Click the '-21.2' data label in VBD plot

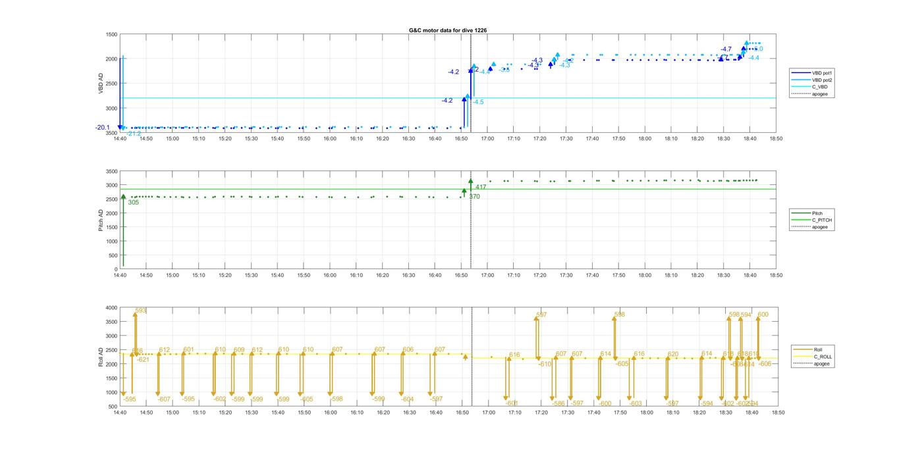[134, 134]
